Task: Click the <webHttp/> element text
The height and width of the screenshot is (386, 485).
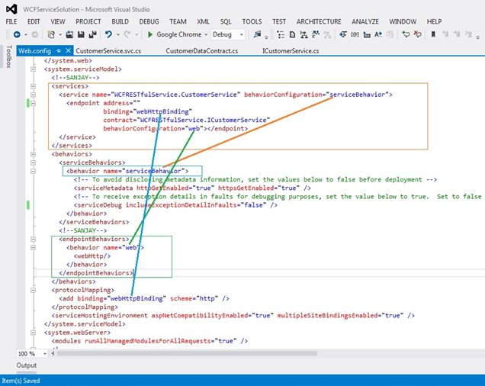Action: point(92,256)
